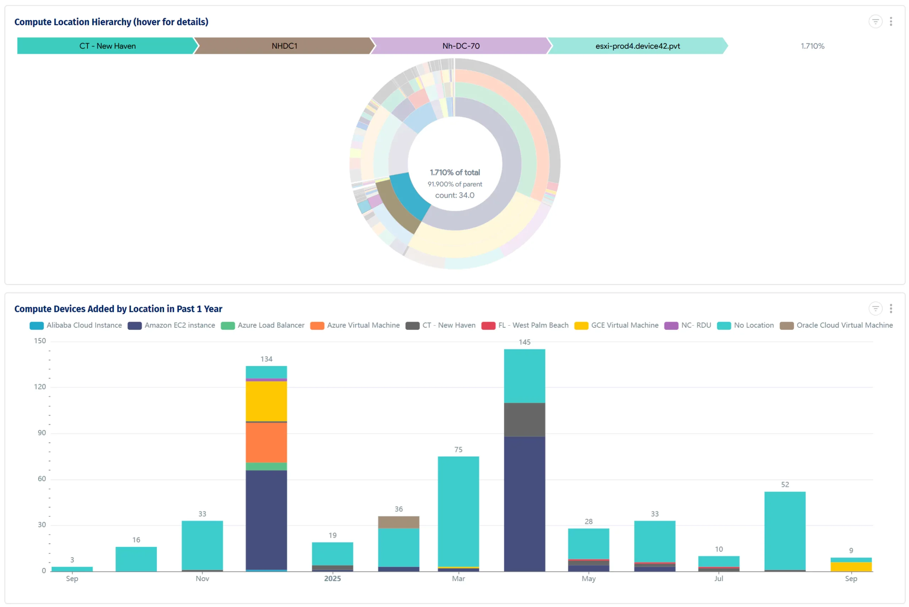Image resolution: width=909 pixels, height=607 pixels.
Task: Select CT - New Haven breadcrumb segment
Action: pos(107,46)
